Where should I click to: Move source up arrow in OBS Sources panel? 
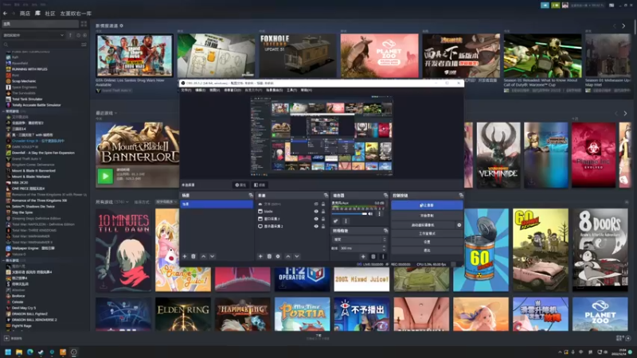288,256
